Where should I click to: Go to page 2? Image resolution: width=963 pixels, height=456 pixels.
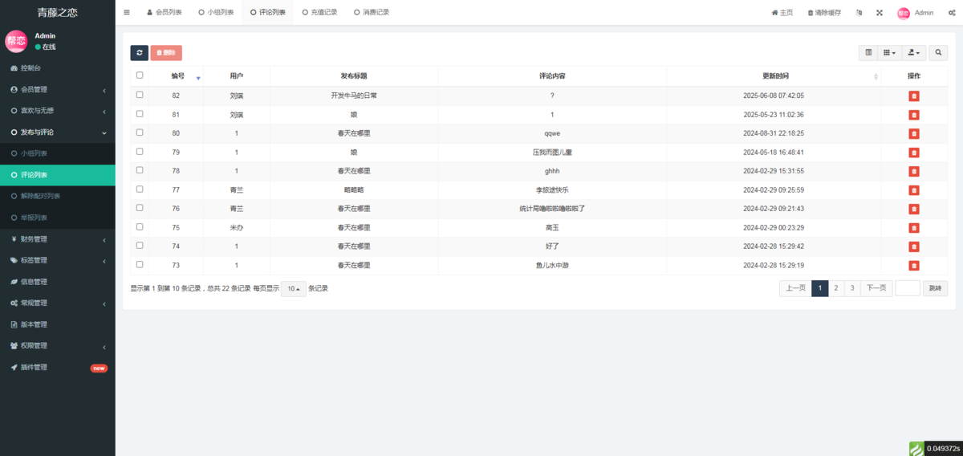[836, 288]
